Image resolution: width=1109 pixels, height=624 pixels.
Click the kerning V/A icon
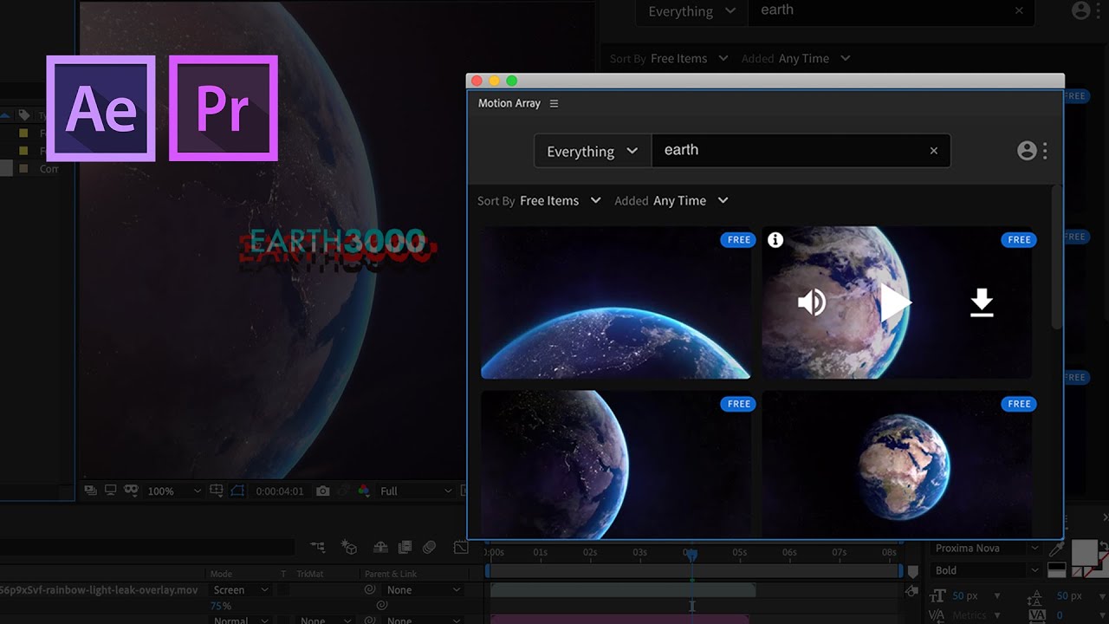pos(938,615)
